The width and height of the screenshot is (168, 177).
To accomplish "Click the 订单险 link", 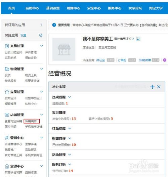I will coord(122,60).
